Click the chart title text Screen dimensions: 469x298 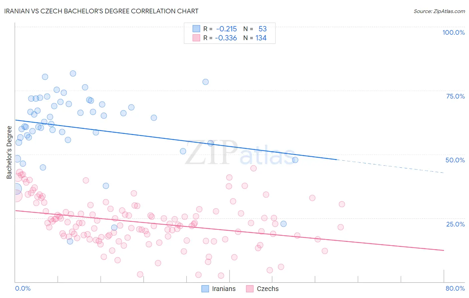pyautogui.click(x=101, y=11)
